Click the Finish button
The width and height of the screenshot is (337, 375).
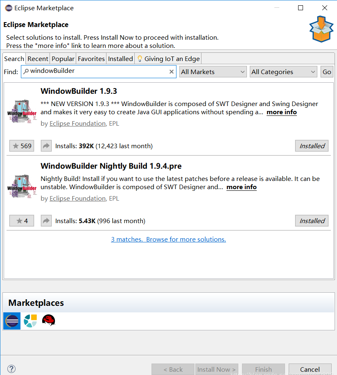(x=263, y=369)
